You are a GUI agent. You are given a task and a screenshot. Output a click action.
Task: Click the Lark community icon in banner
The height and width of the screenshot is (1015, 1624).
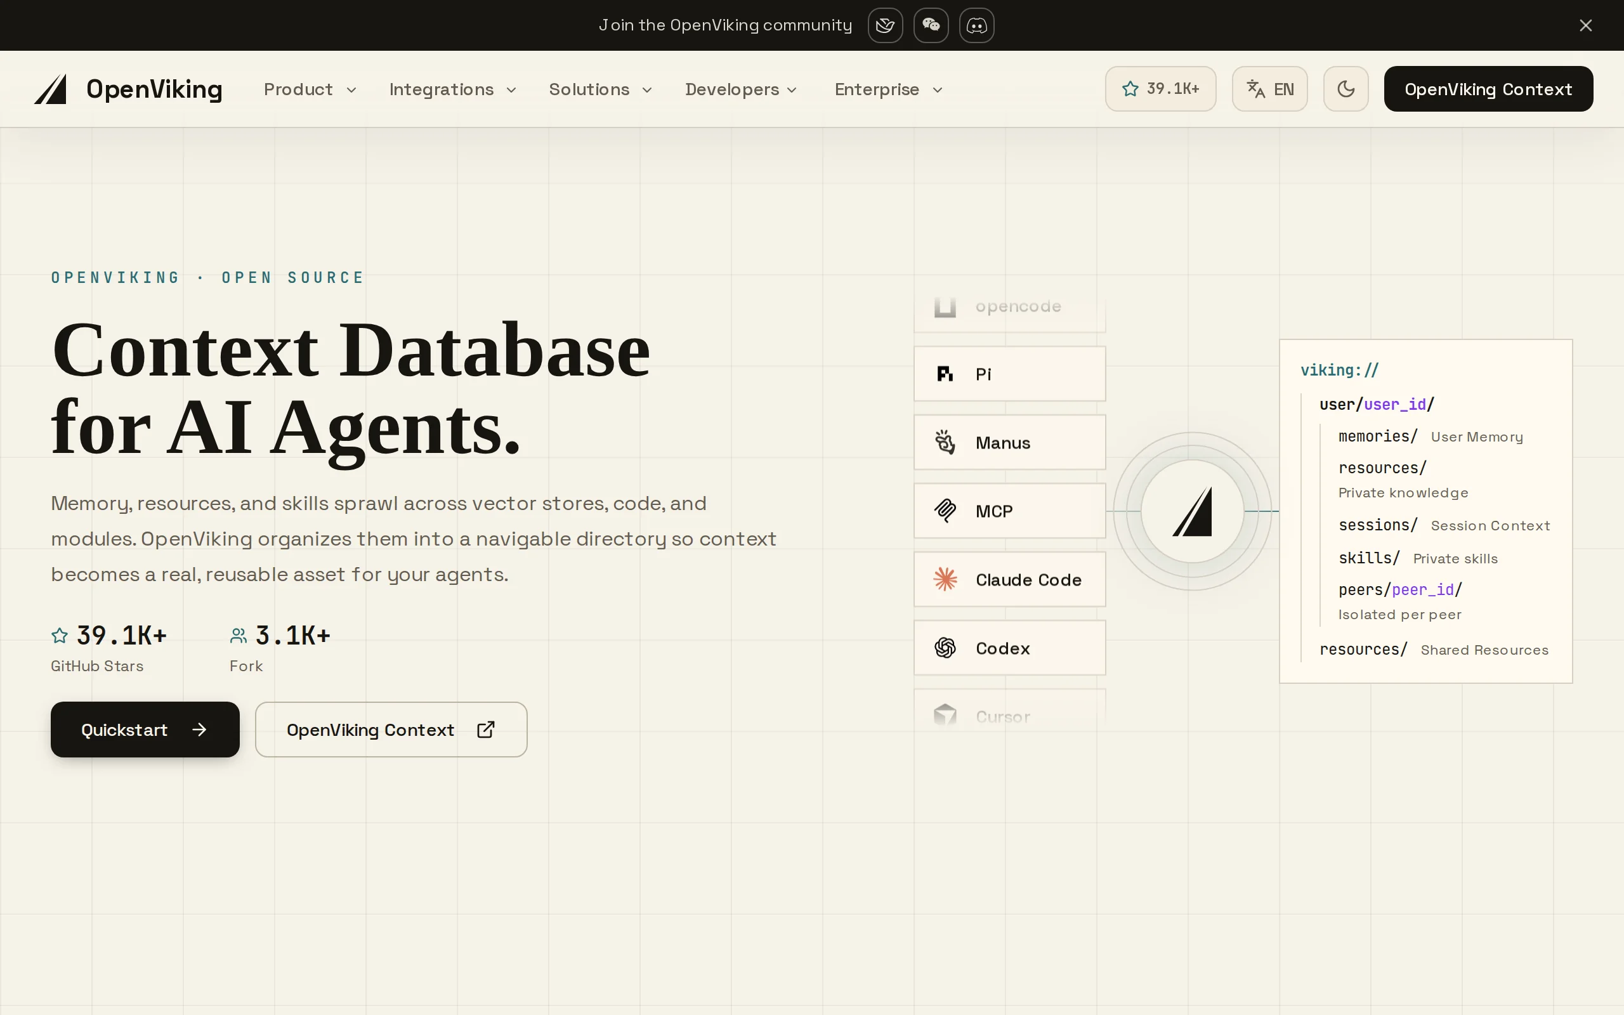[x=885, y=25]
